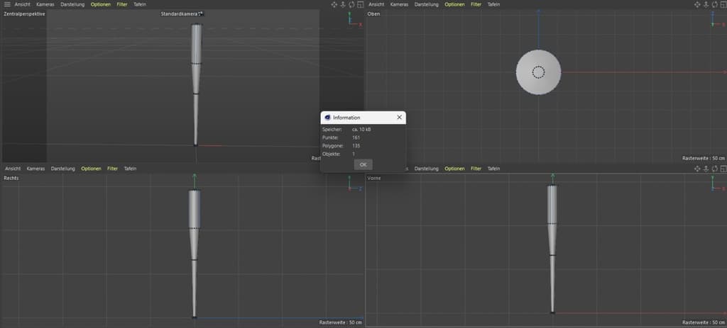Click the rotate camera icon in perspective viewport
Screen dimensions: 727x328
pos(351,4)
